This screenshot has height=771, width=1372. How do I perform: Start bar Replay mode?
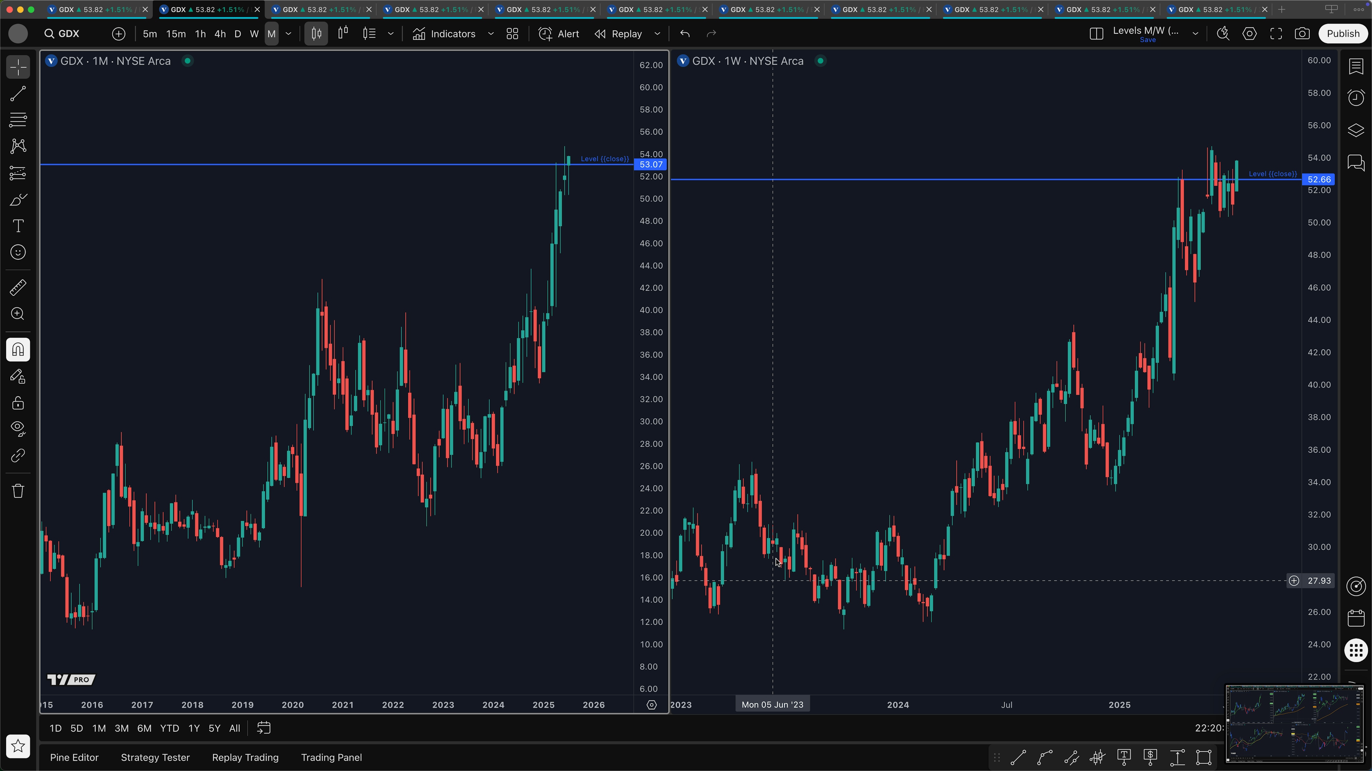[618, 34]
